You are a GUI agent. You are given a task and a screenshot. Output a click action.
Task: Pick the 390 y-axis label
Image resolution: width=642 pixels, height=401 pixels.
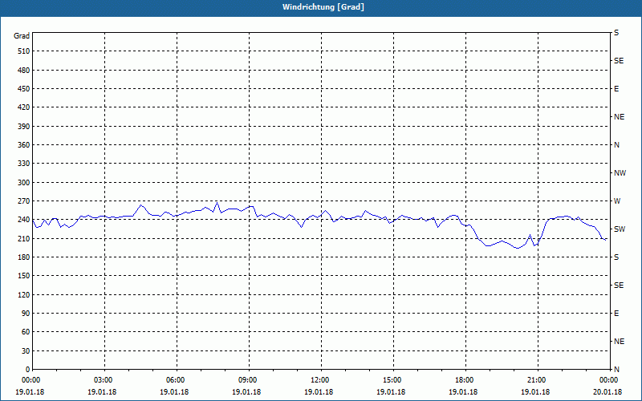24,127
